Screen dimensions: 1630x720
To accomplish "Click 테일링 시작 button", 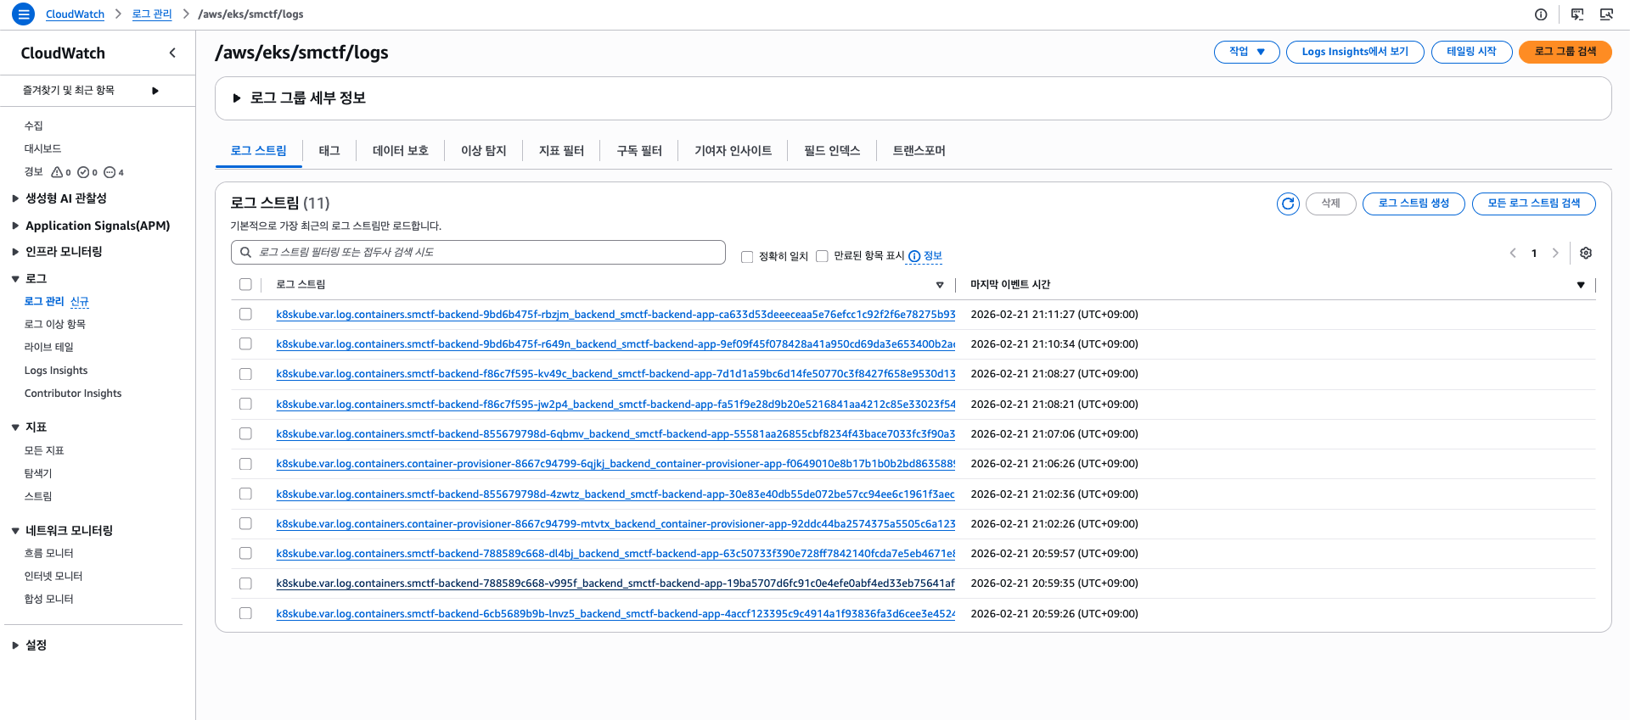I will (1471, 52).
